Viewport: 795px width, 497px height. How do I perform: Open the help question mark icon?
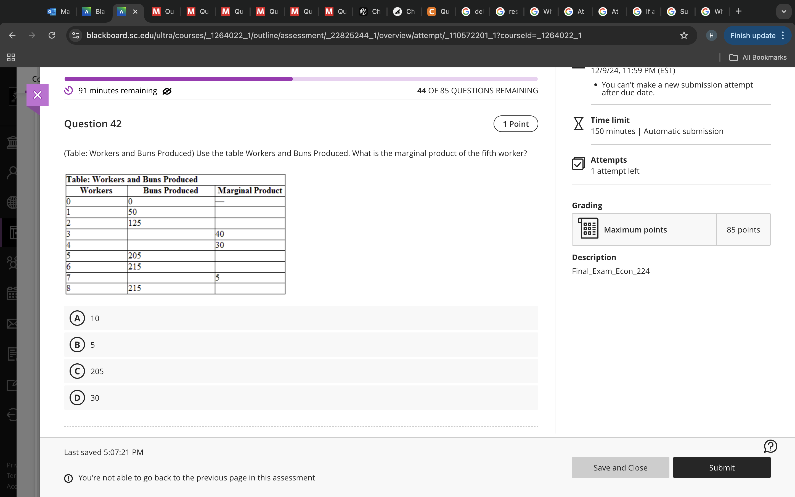click(x=770, y=446)
